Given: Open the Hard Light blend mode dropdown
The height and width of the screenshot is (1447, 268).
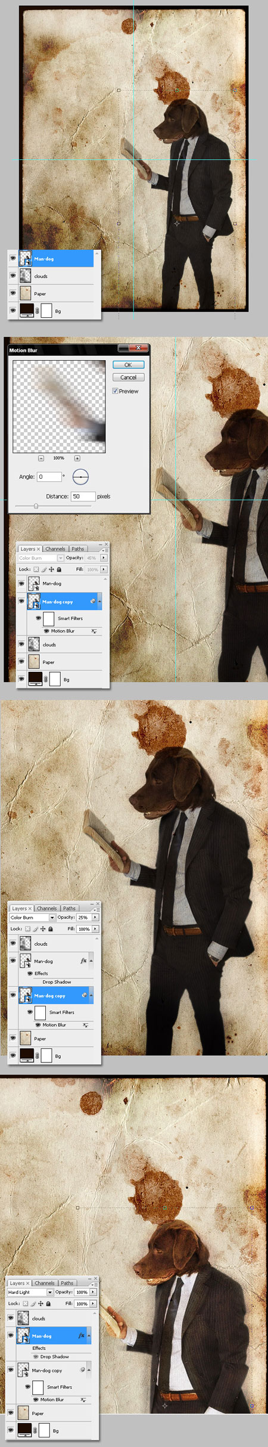Looking at the screenshot, I should (49, 1292).
